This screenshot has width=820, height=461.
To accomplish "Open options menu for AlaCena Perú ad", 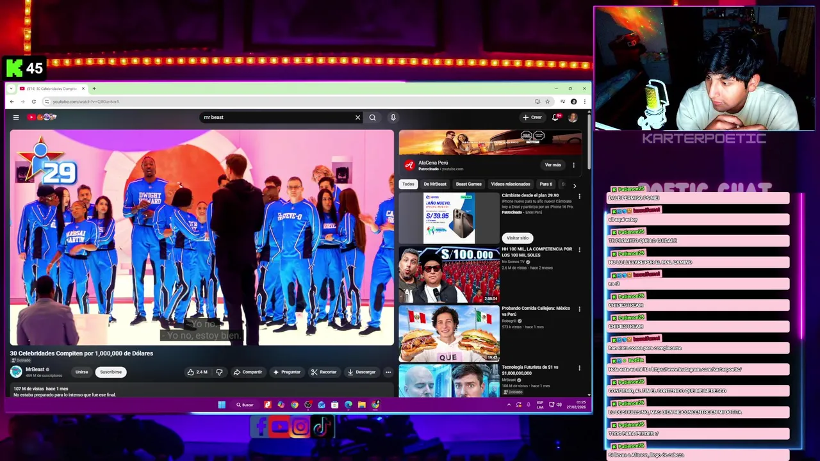I will point(573,165).
